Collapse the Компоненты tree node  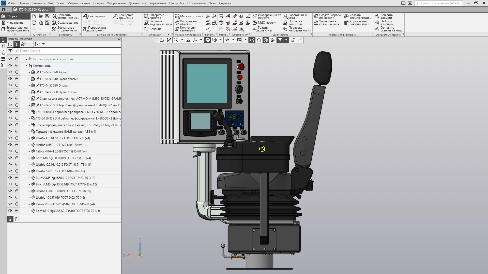pos(27,66)
